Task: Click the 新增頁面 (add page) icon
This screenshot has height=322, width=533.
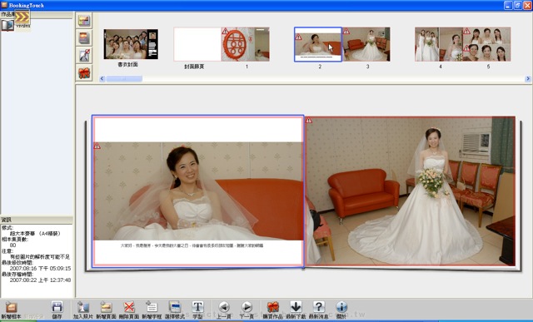Action: (x=106, y=307)
